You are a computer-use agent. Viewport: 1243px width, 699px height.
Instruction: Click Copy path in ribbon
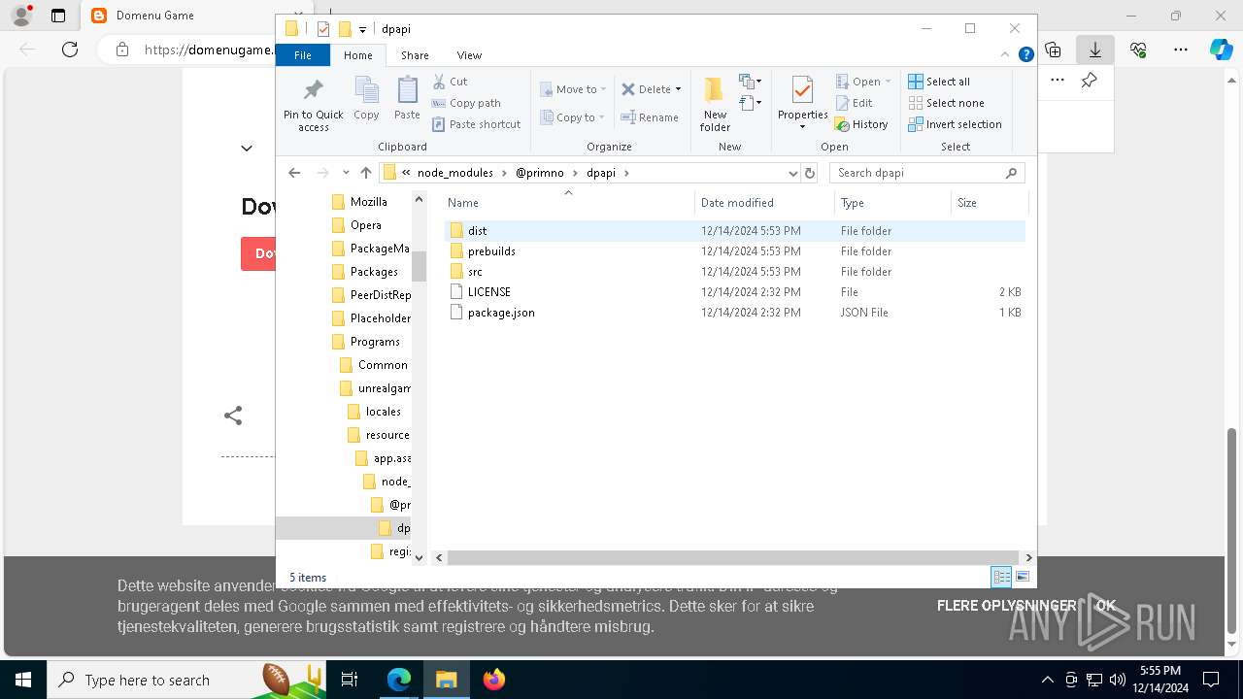466,103
